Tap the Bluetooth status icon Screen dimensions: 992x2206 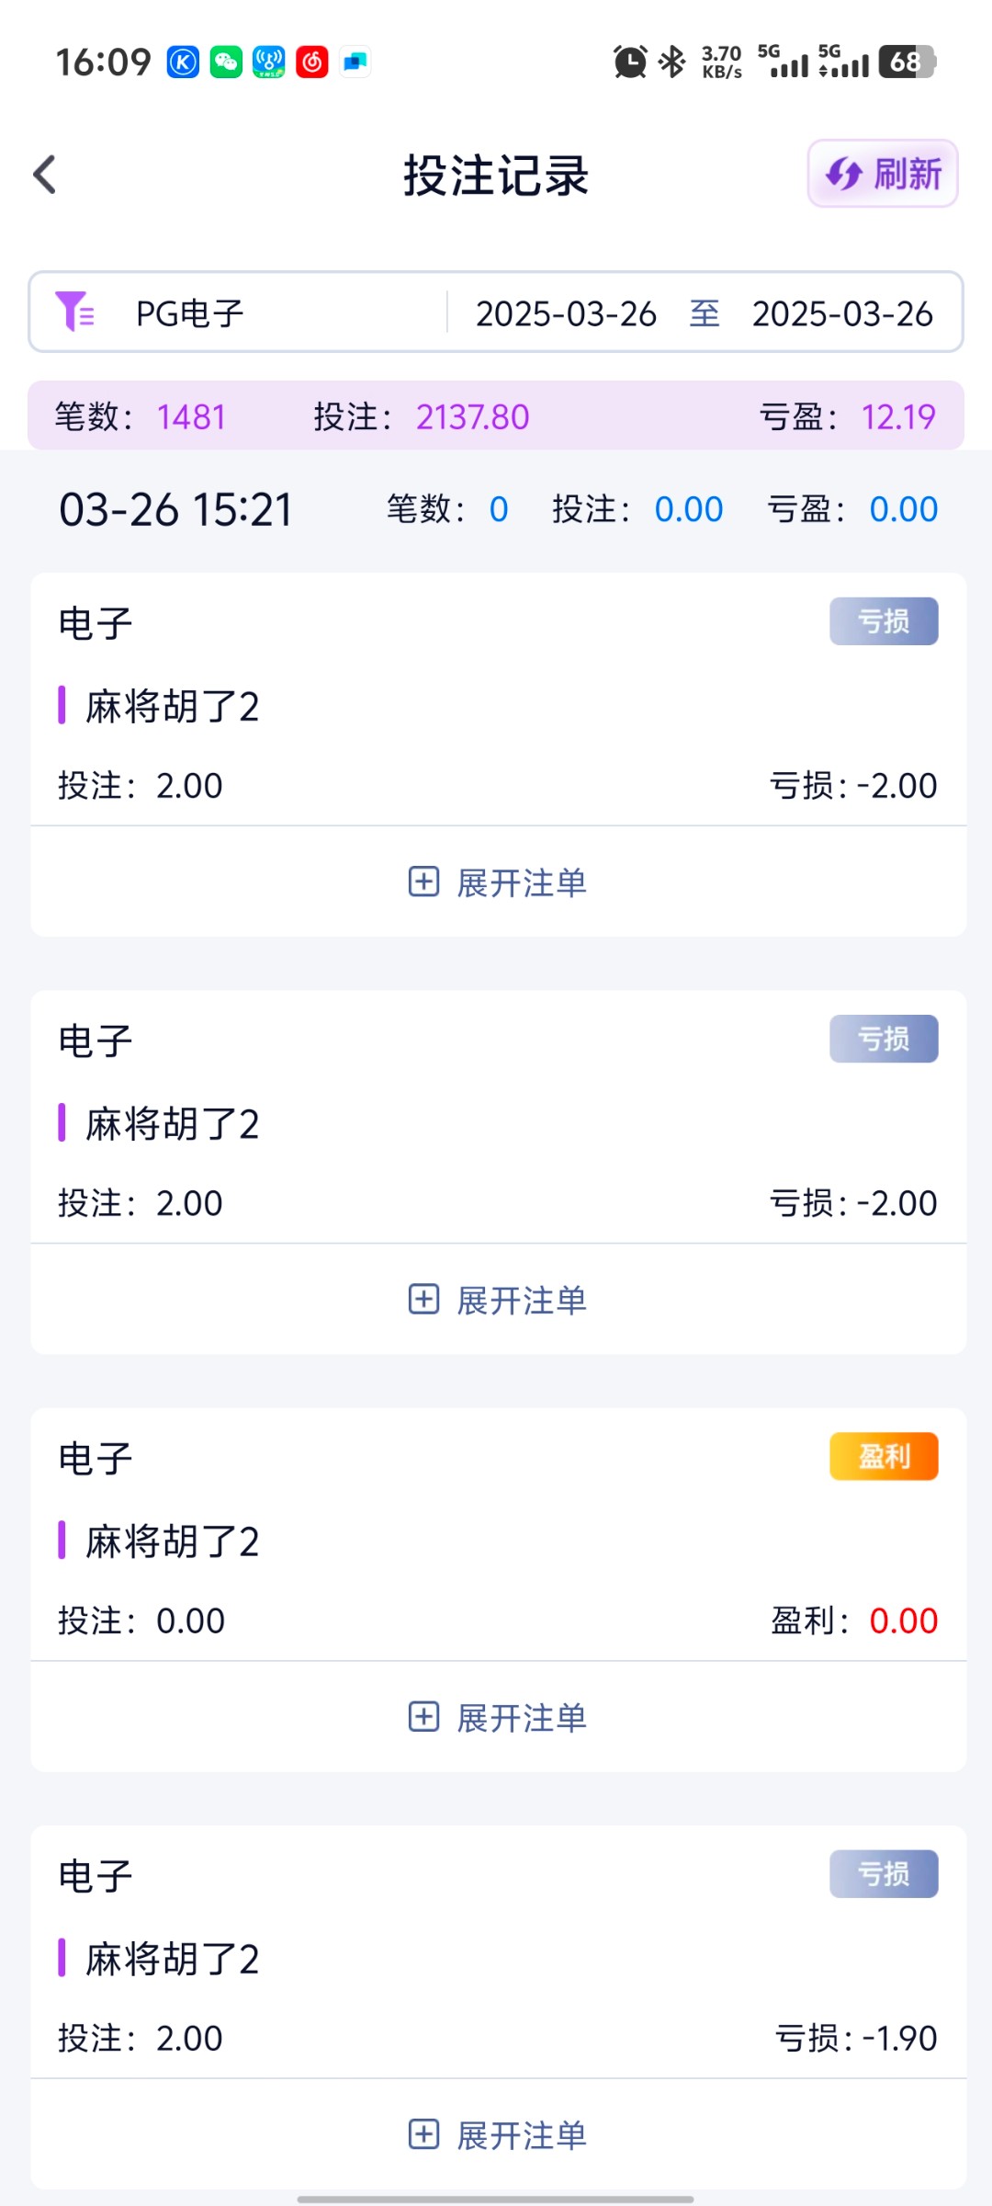(673, 63)
